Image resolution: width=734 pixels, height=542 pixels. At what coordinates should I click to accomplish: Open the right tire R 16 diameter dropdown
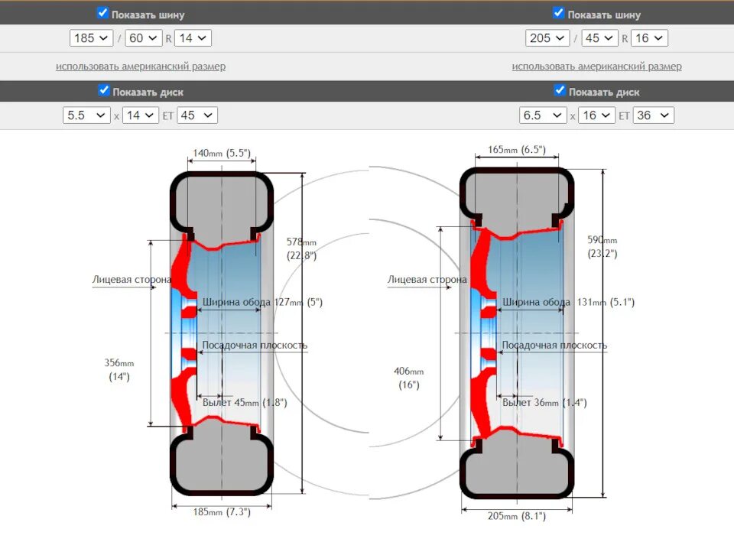649,38
